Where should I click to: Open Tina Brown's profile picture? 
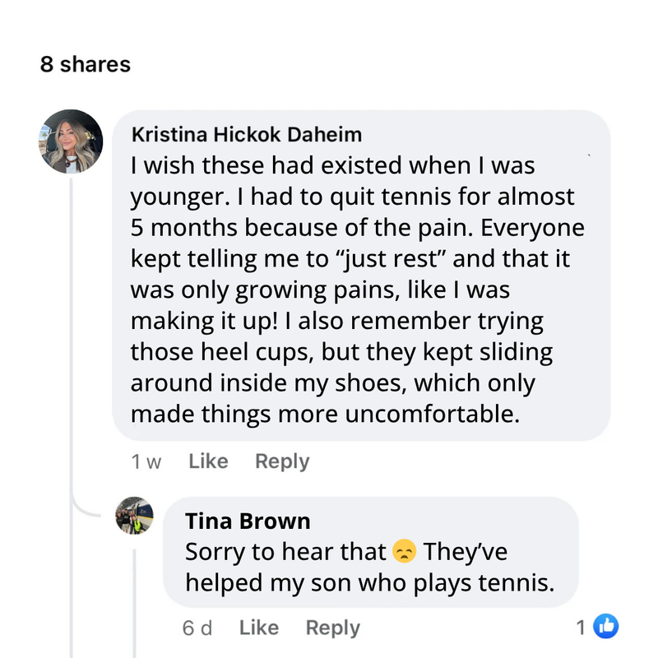pyautogui.click(x=135, y=517)
